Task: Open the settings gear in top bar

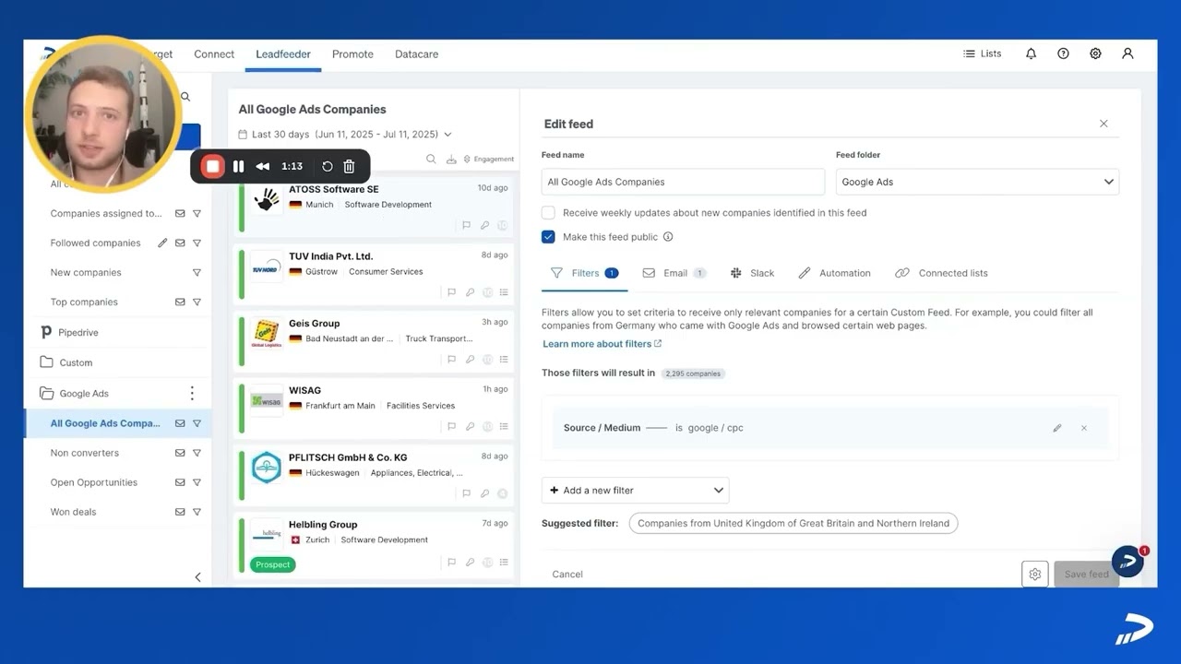Action: click(1095, 53)
